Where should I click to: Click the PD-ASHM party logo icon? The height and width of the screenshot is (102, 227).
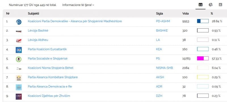coord(19,22)
